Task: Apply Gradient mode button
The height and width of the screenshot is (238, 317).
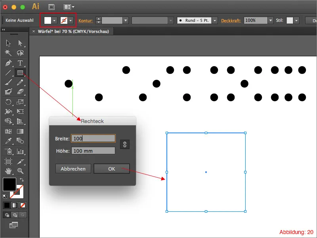Action: pos(15,205)
